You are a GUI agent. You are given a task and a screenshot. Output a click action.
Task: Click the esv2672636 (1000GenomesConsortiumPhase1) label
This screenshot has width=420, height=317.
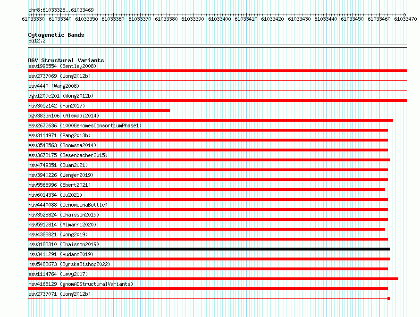[85, 125]
